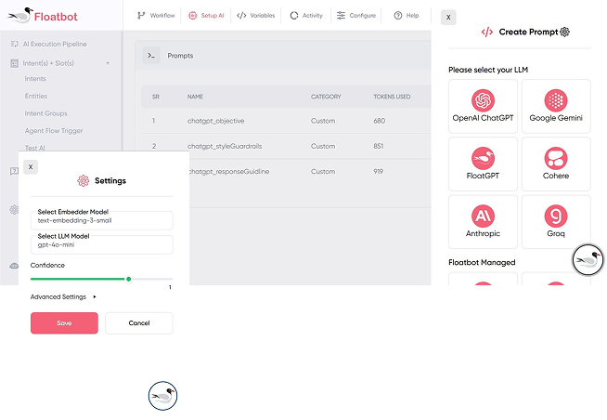607x420 pixels.
Task: Click Cancel in the Settings panel
Action: [138, 322]
